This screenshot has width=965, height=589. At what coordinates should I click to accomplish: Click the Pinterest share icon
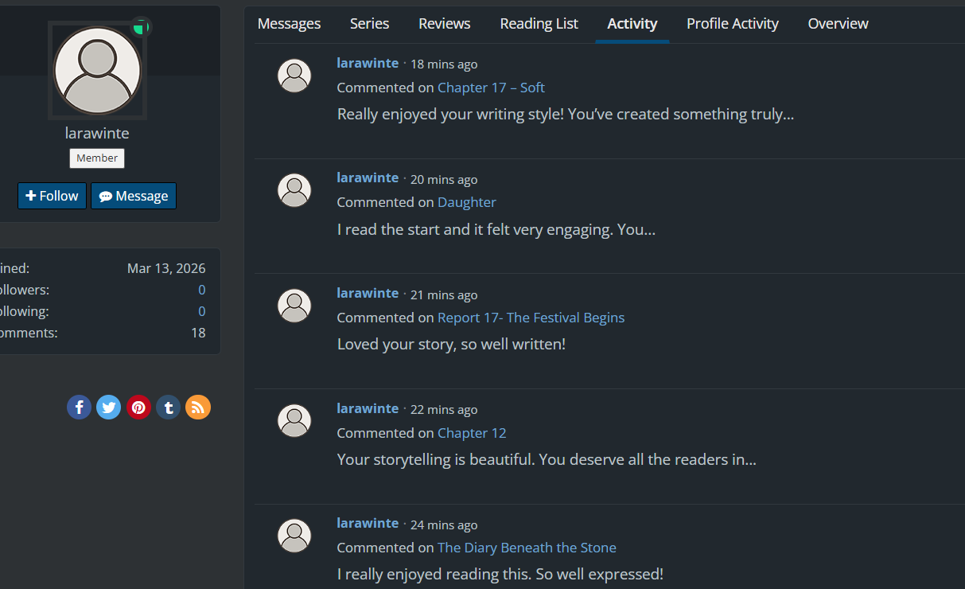tap(138, 408)
